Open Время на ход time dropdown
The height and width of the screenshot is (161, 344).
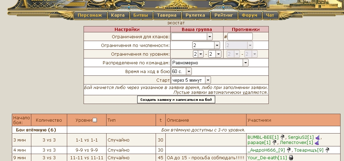tap(189, 71)
